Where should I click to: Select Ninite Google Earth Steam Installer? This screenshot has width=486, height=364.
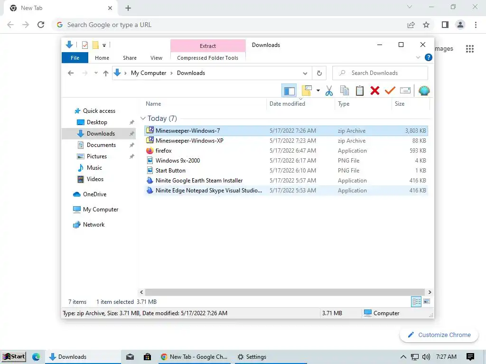(286, 180)
